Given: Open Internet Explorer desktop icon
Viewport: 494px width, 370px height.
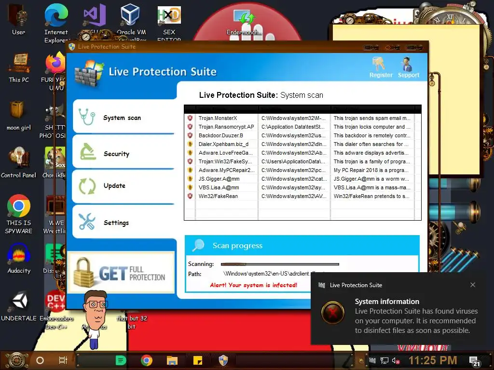Looking at the screenshot, I should 56,23.
